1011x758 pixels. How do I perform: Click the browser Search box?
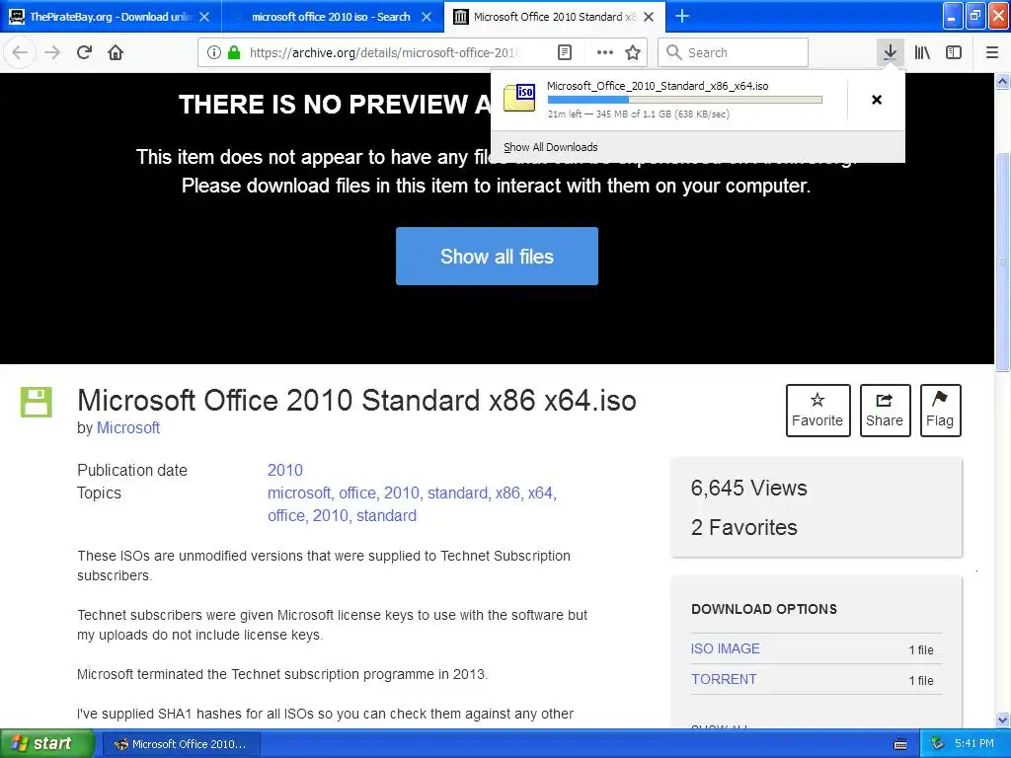[x=734, y=53]
